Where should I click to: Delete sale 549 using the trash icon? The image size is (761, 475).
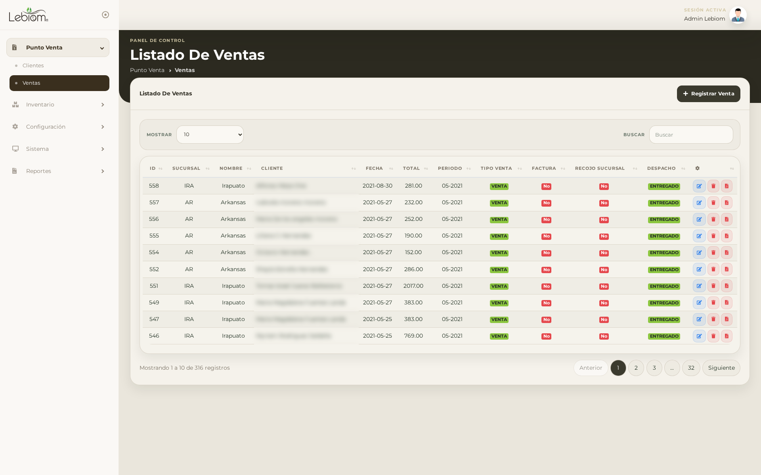[713, 303]
